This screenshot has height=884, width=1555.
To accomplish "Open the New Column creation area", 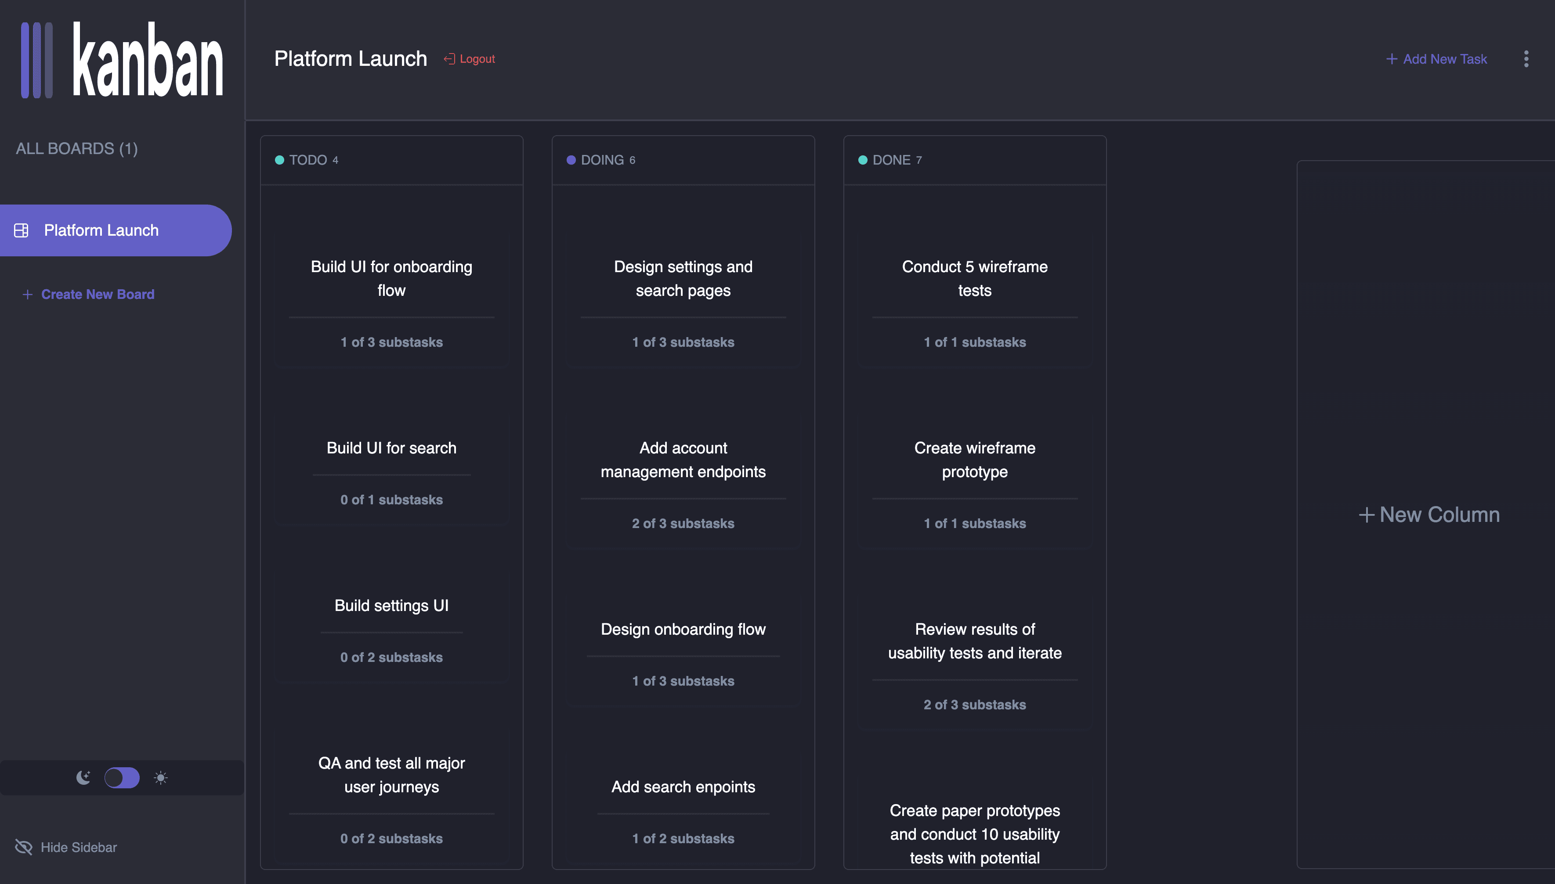I will (x=1428, y=514).
